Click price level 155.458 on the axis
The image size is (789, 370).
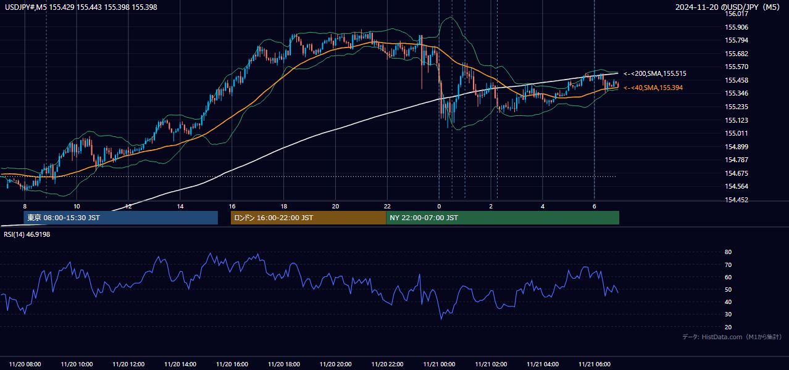pos(737,80)
